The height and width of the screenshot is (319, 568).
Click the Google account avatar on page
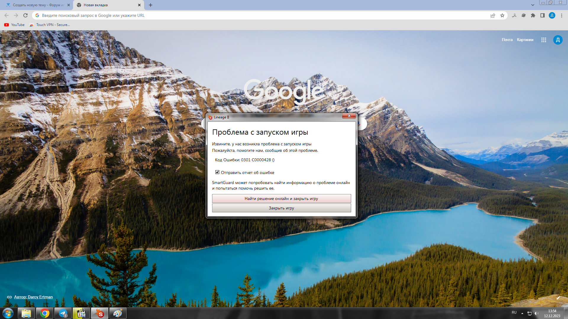click(558, 40)
